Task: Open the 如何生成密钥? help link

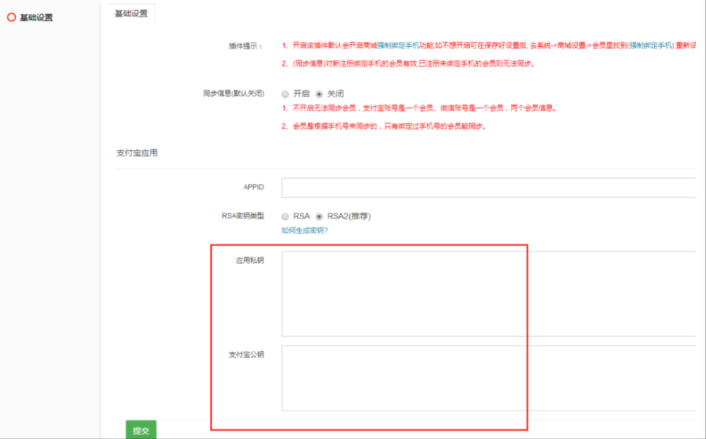Action: click(x=304, y=231)
